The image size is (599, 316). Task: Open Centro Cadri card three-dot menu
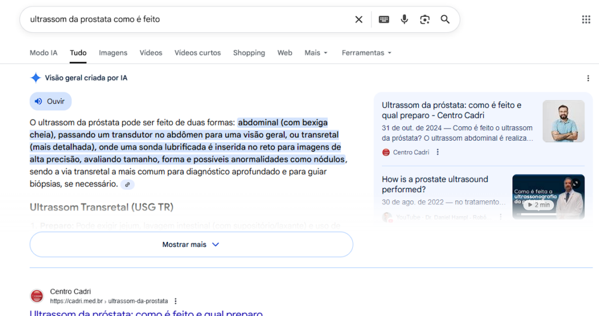click(x=438, y=152)
